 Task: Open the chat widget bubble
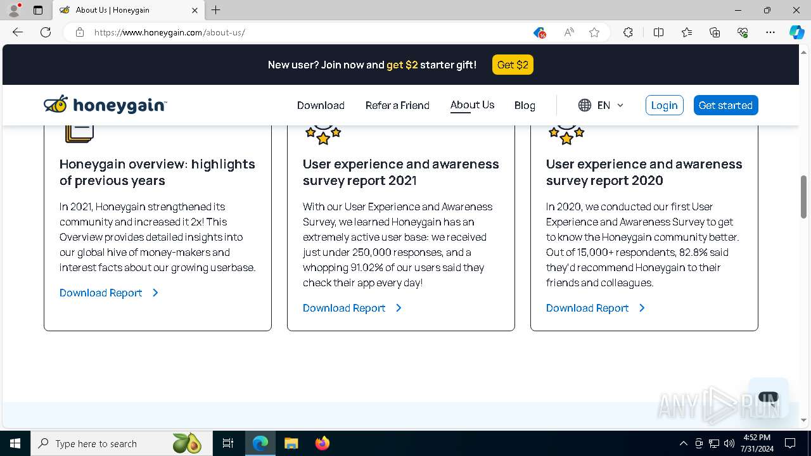tap(768, 398)
